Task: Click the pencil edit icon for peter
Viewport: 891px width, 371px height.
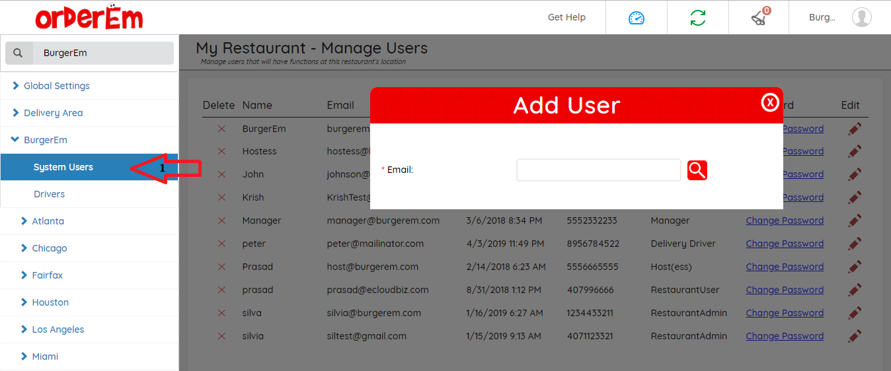Action: [x=854, y=244]
